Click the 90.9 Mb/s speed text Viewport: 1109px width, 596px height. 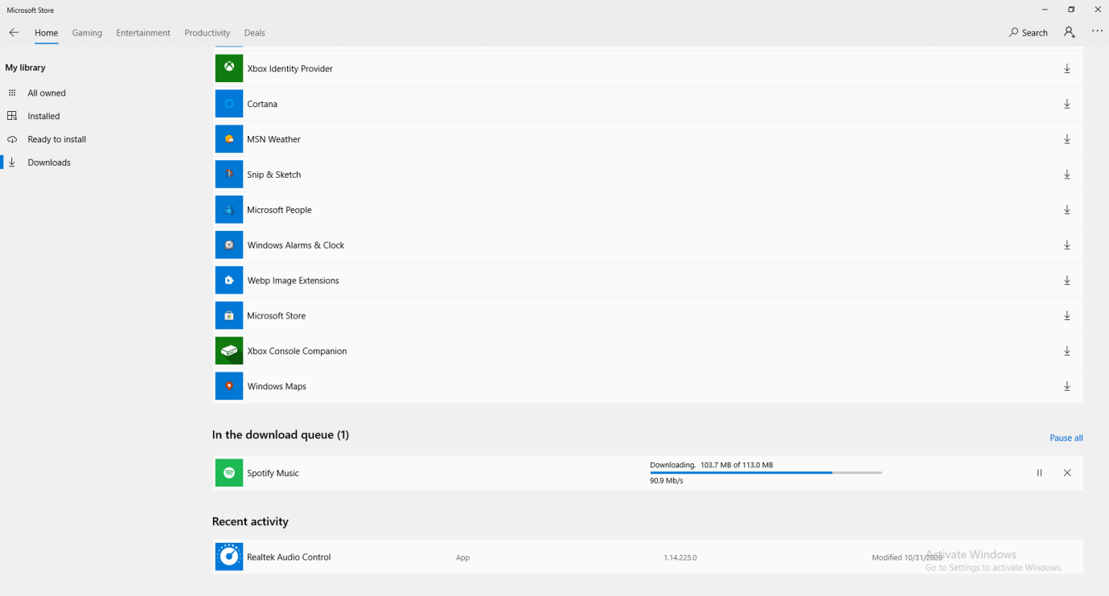pos(667,481)
